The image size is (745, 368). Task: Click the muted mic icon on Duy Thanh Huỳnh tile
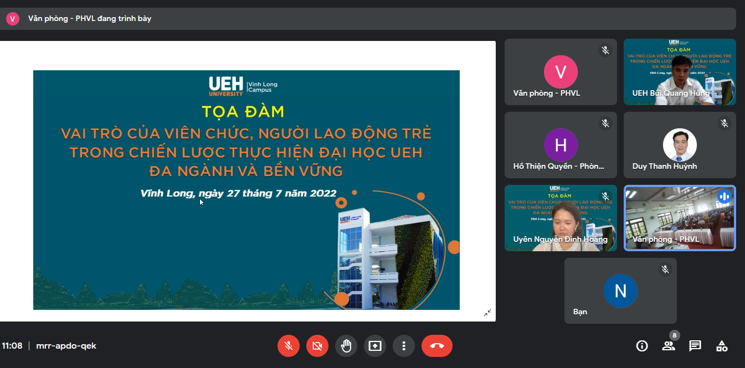(725, 123)
